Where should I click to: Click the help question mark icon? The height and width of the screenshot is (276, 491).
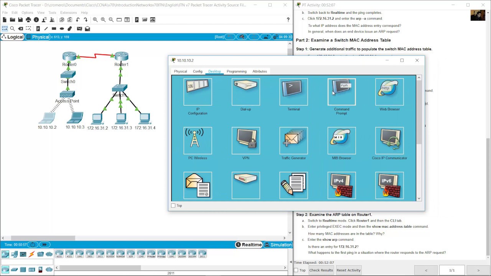click(x=288, y=20)
